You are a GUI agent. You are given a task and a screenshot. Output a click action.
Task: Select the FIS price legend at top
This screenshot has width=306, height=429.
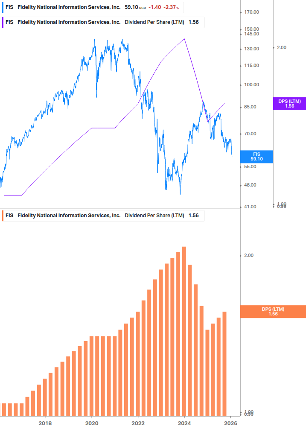click(x=93, y=7)
